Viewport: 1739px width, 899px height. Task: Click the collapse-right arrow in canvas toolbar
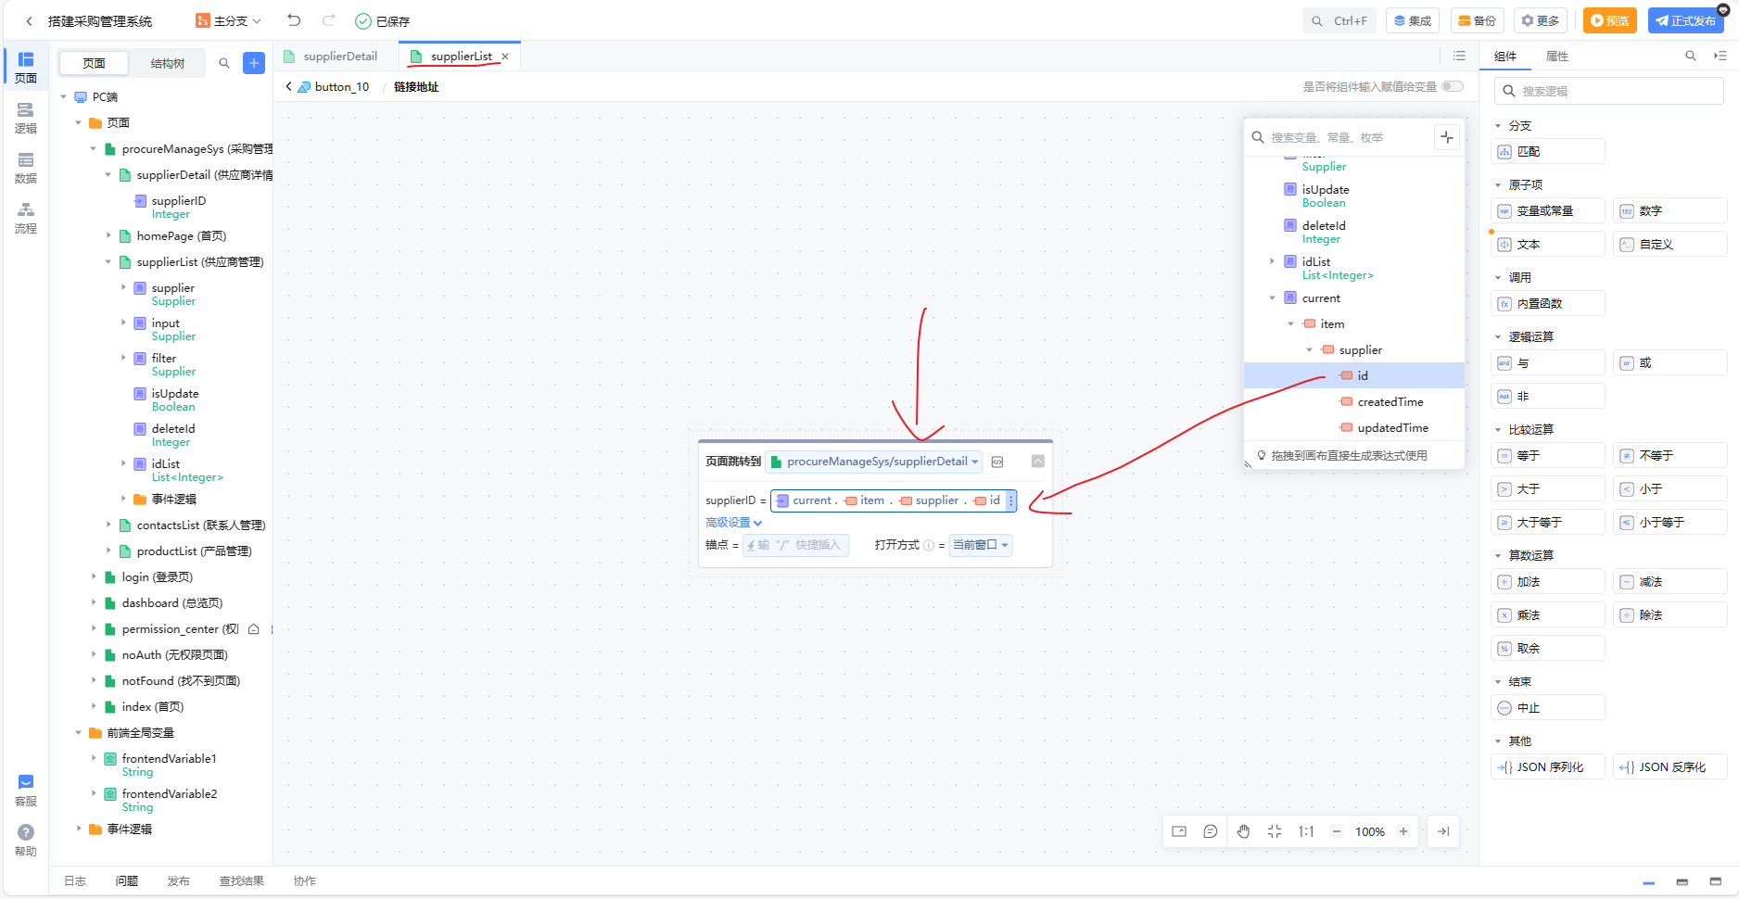pyautogui.click(x=1443, y=831)
